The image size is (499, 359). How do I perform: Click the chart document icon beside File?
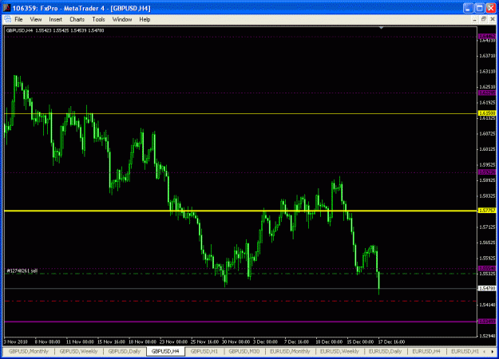click(8, 19)
